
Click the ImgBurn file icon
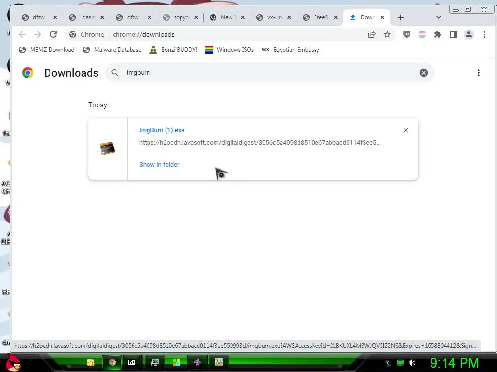[x=107, y=148]
